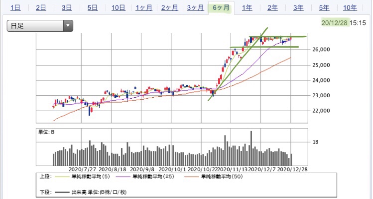Image resolution: width=373 pixels, height=199 pixels.
Task: Select the 3日 period tab
Action: pos(67,8)
